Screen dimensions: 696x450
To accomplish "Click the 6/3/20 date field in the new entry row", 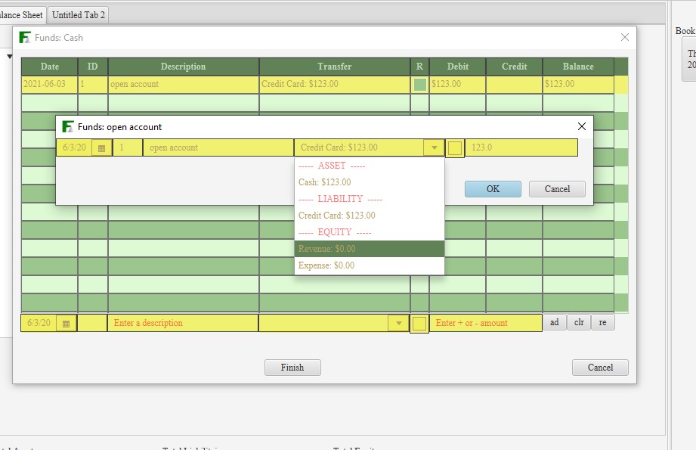I will [39, 323].
